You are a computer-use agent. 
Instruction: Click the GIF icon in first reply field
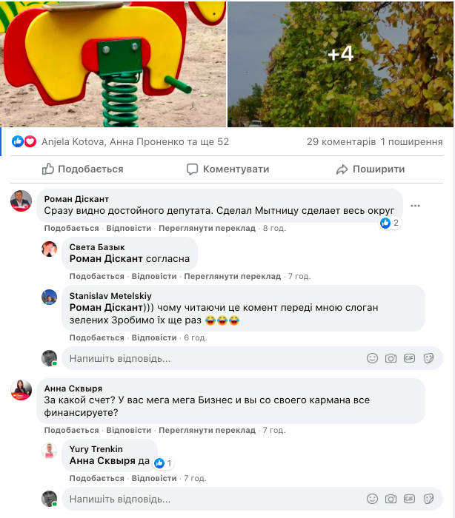click(x=410, y=358)
